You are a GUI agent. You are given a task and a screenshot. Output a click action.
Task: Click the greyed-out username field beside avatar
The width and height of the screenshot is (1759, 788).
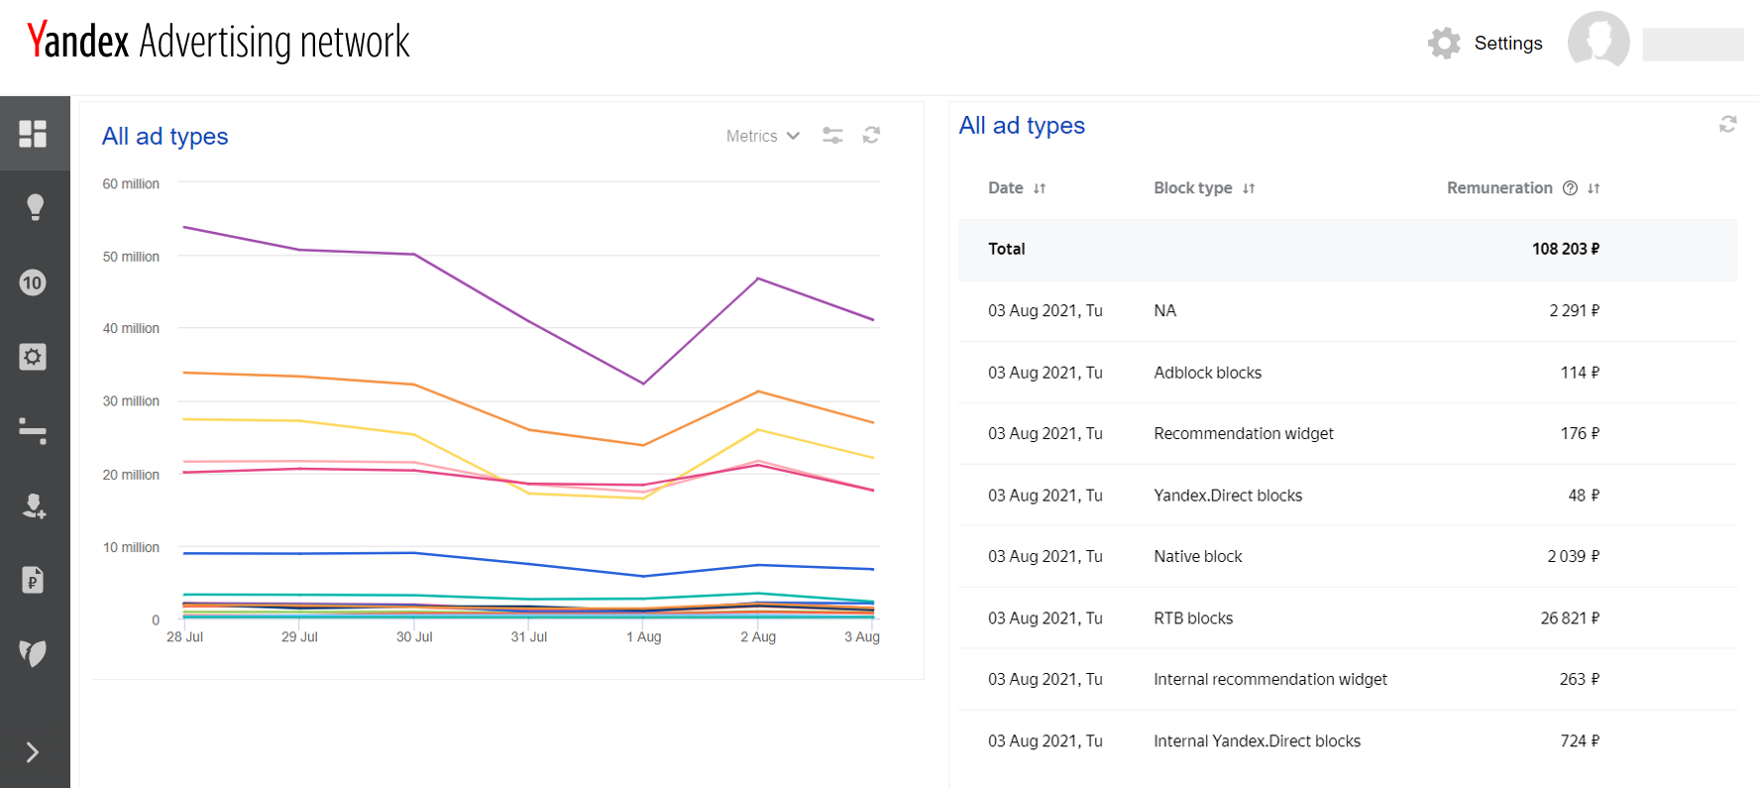(1693, 45)
